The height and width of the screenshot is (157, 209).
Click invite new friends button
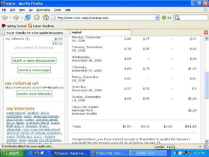tap(34, 94)
